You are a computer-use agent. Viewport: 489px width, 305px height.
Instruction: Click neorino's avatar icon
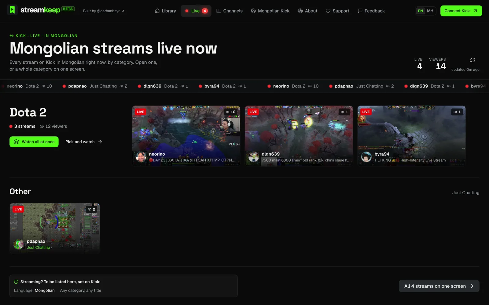[141, 157]
